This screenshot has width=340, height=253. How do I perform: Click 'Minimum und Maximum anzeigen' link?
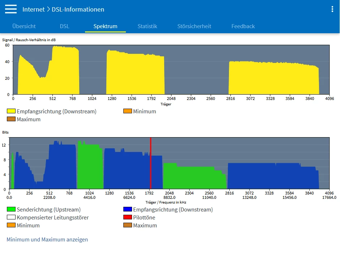point(47,240)
